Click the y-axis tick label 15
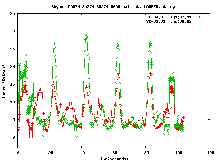 tap(12, 84)
